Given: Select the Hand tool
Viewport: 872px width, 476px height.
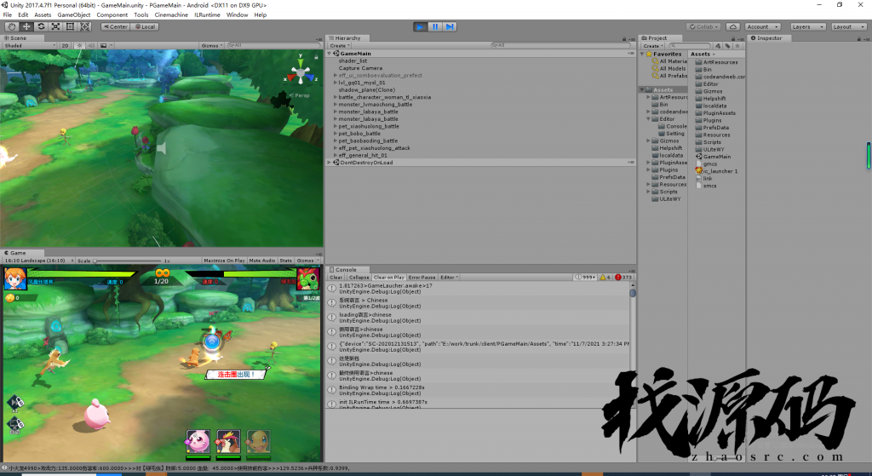Looking at the screenshot, I should pos(11,26).
